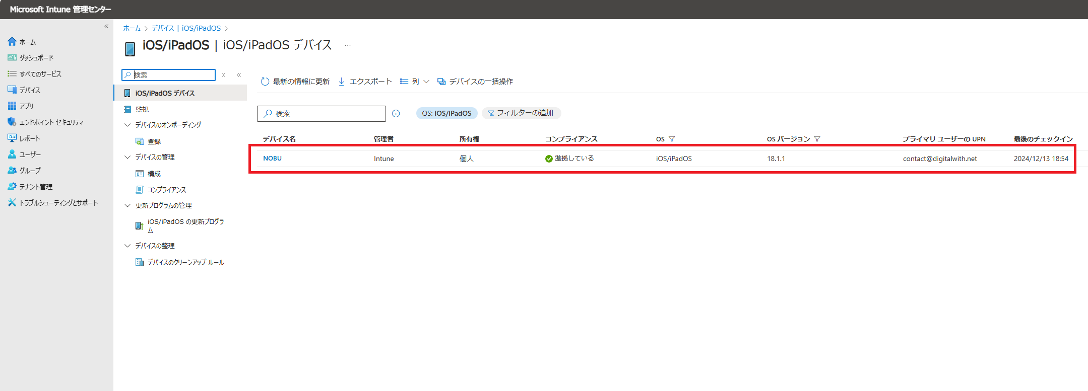1088x391 pixels.
Task: Open the 列 columns dropdown
Action: [415, 82]
